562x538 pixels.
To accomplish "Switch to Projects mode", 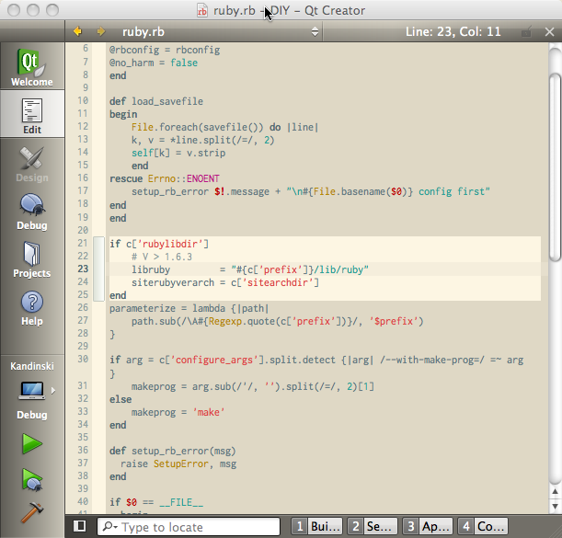I will 32,258.
